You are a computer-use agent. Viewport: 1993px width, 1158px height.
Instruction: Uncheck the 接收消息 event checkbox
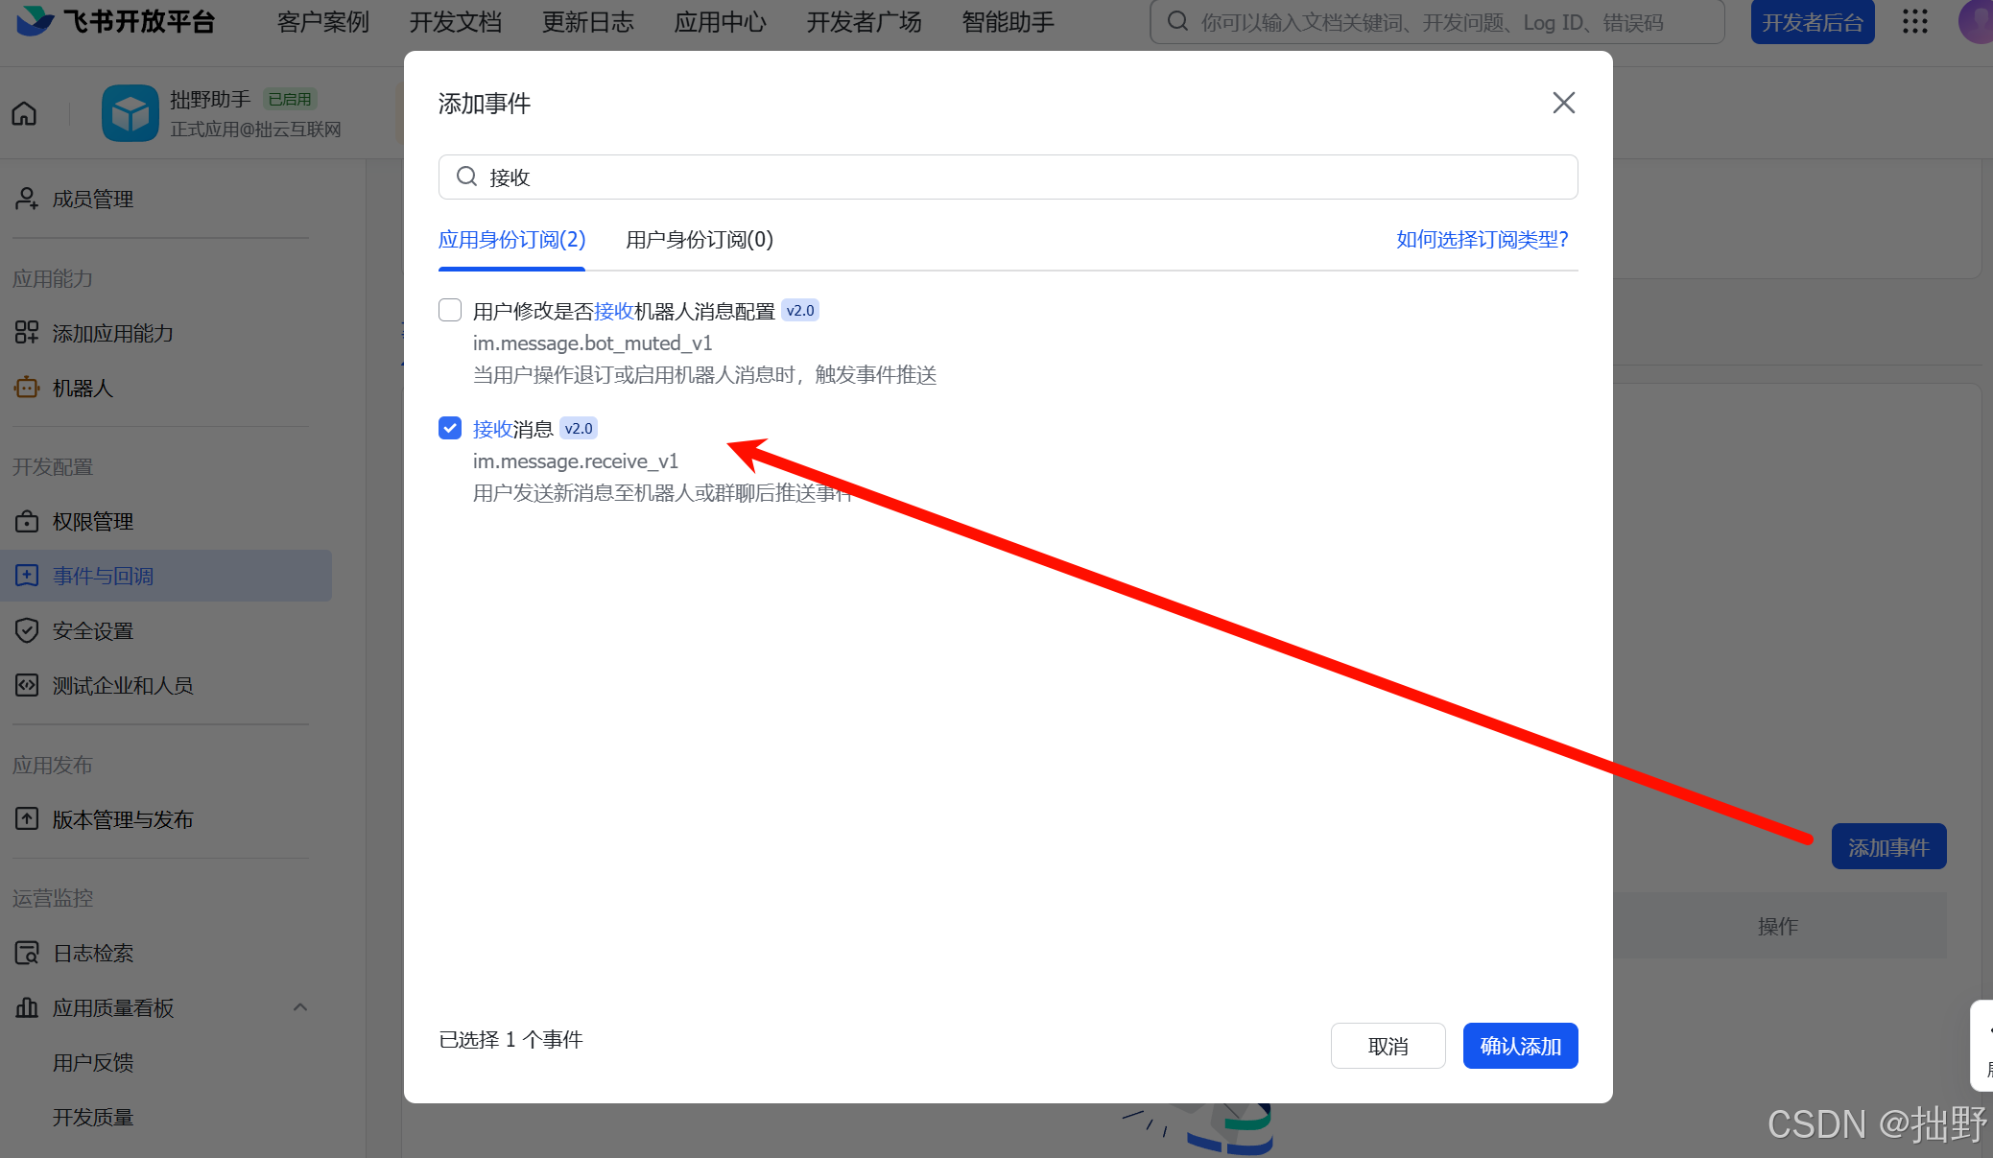tap(450, 428)
